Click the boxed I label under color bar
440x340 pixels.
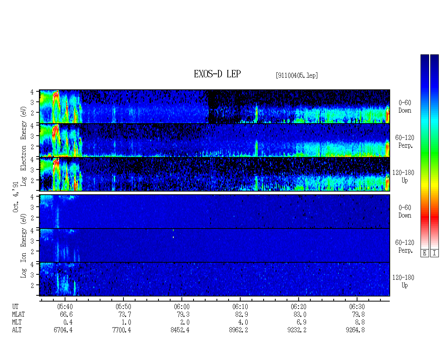pos(435,253)
